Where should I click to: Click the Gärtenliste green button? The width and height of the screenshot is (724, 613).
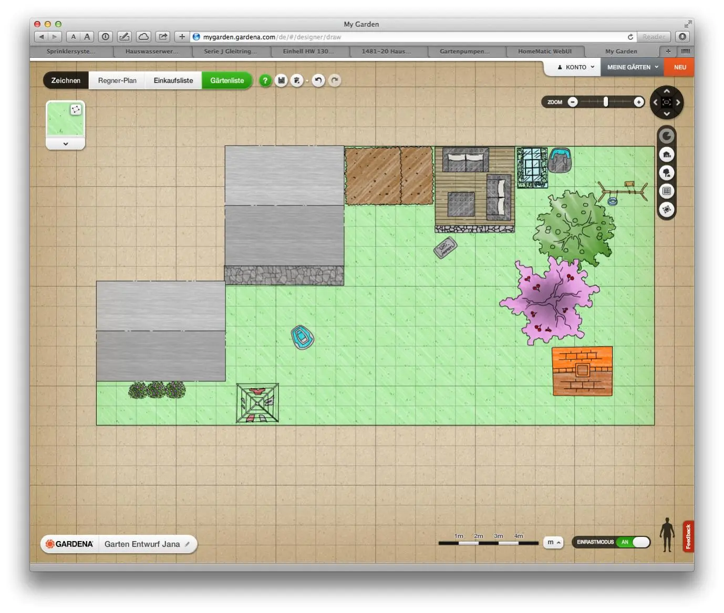click(227, 80)
